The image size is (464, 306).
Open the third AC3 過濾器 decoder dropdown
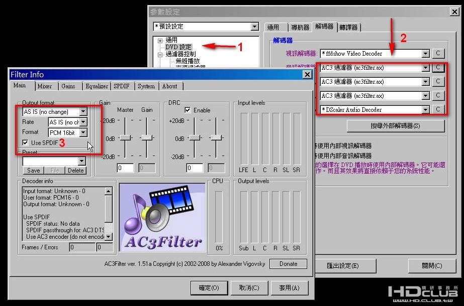pyautogui.click(x=425, y=96)
